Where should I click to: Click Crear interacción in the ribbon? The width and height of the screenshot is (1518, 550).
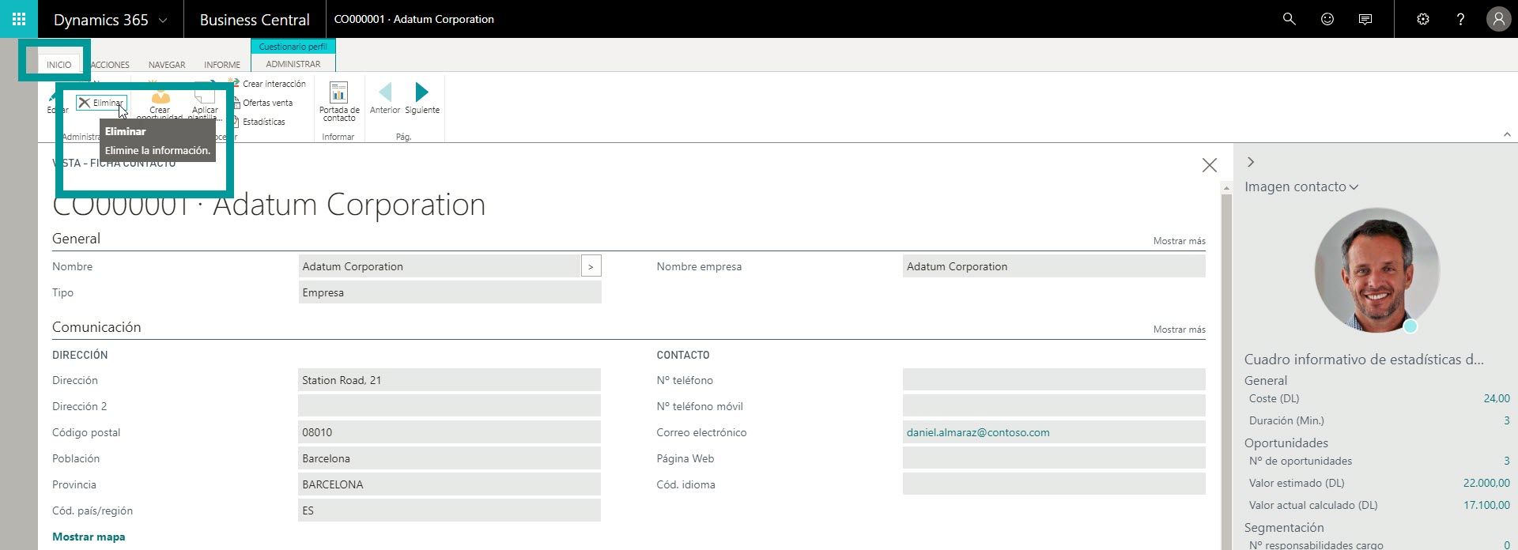[x=267, y=84]
